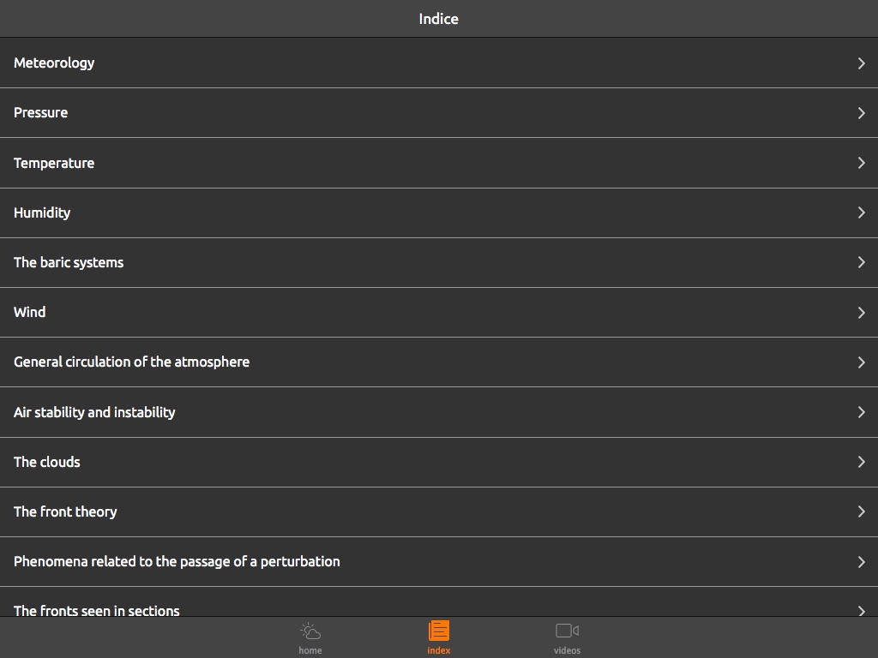Expand the Meteorology chevron arrow
The height and width of the screenshot is (658, 878).
pyautogui.click(x=861, y=63)
